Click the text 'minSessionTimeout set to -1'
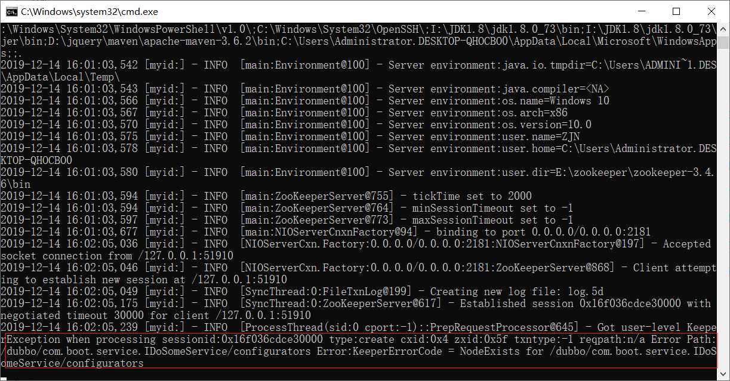 click(492, 208)
